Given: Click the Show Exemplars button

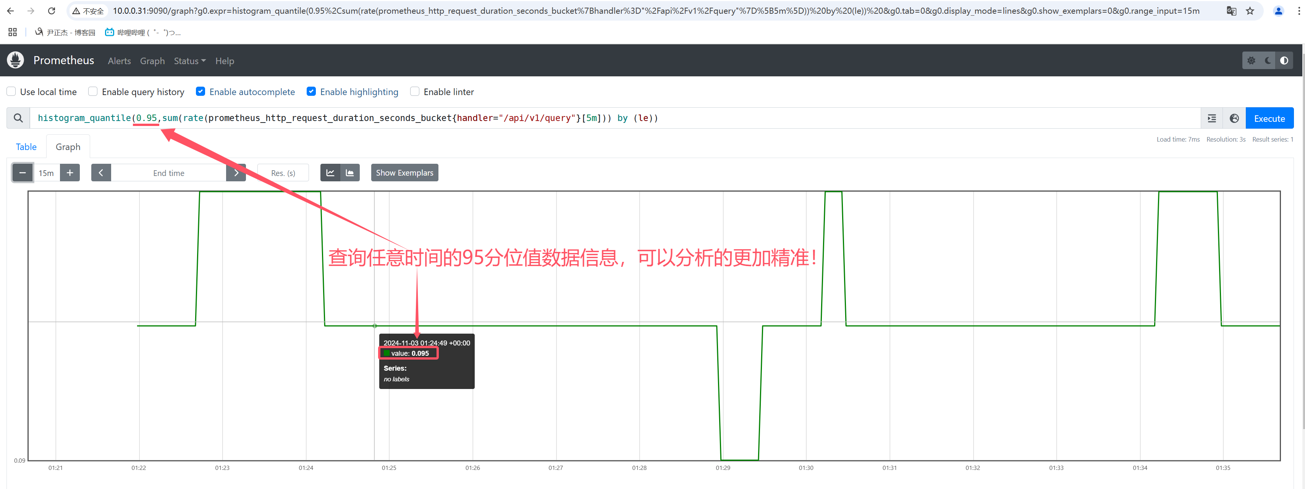Looking at the screenshot, I should click(404, 173).
